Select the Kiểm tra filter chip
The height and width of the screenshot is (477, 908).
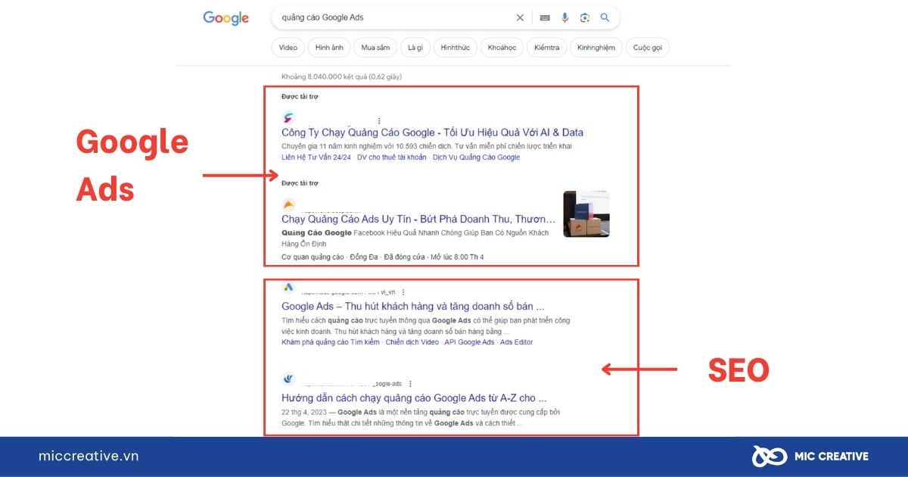coord(546,47)
